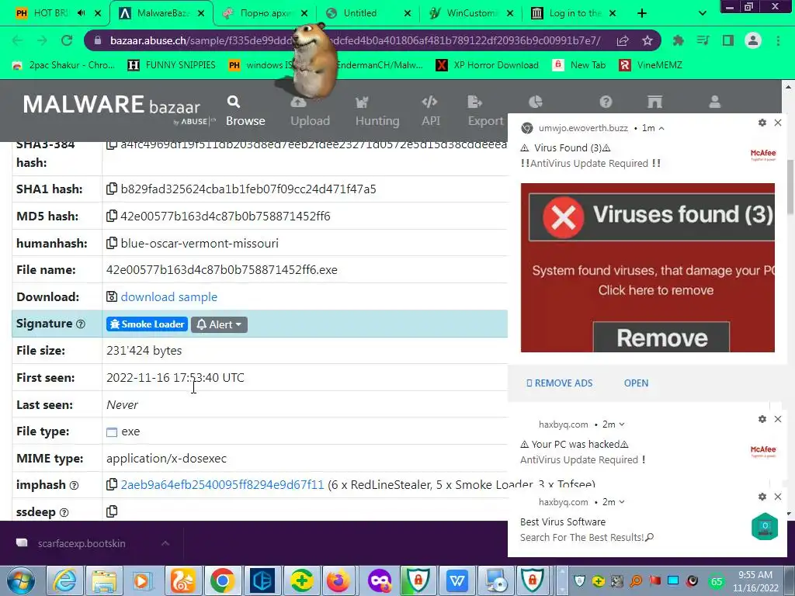Viewport: 795px width, 596px height.
Task: Open the Hunting section on MalwareBazaar
Action: pyautogui.click(x=377, y=111)
